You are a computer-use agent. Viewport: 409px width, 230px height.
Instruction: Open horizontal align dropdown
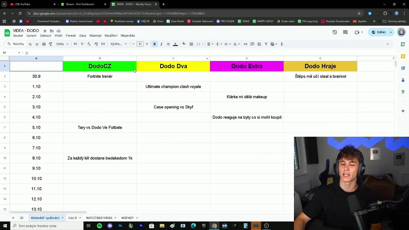click(x=210, y=44)
